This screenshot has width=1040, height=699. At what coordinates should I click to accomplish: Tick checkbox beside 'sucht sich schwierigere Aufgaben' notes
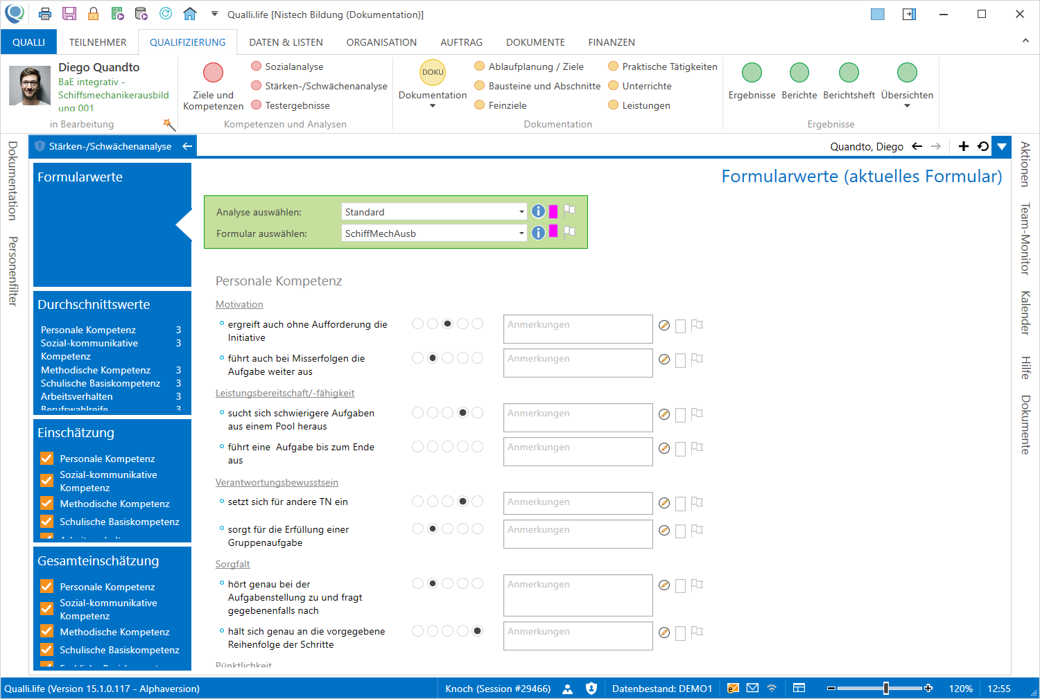click(x=680, y=415)
